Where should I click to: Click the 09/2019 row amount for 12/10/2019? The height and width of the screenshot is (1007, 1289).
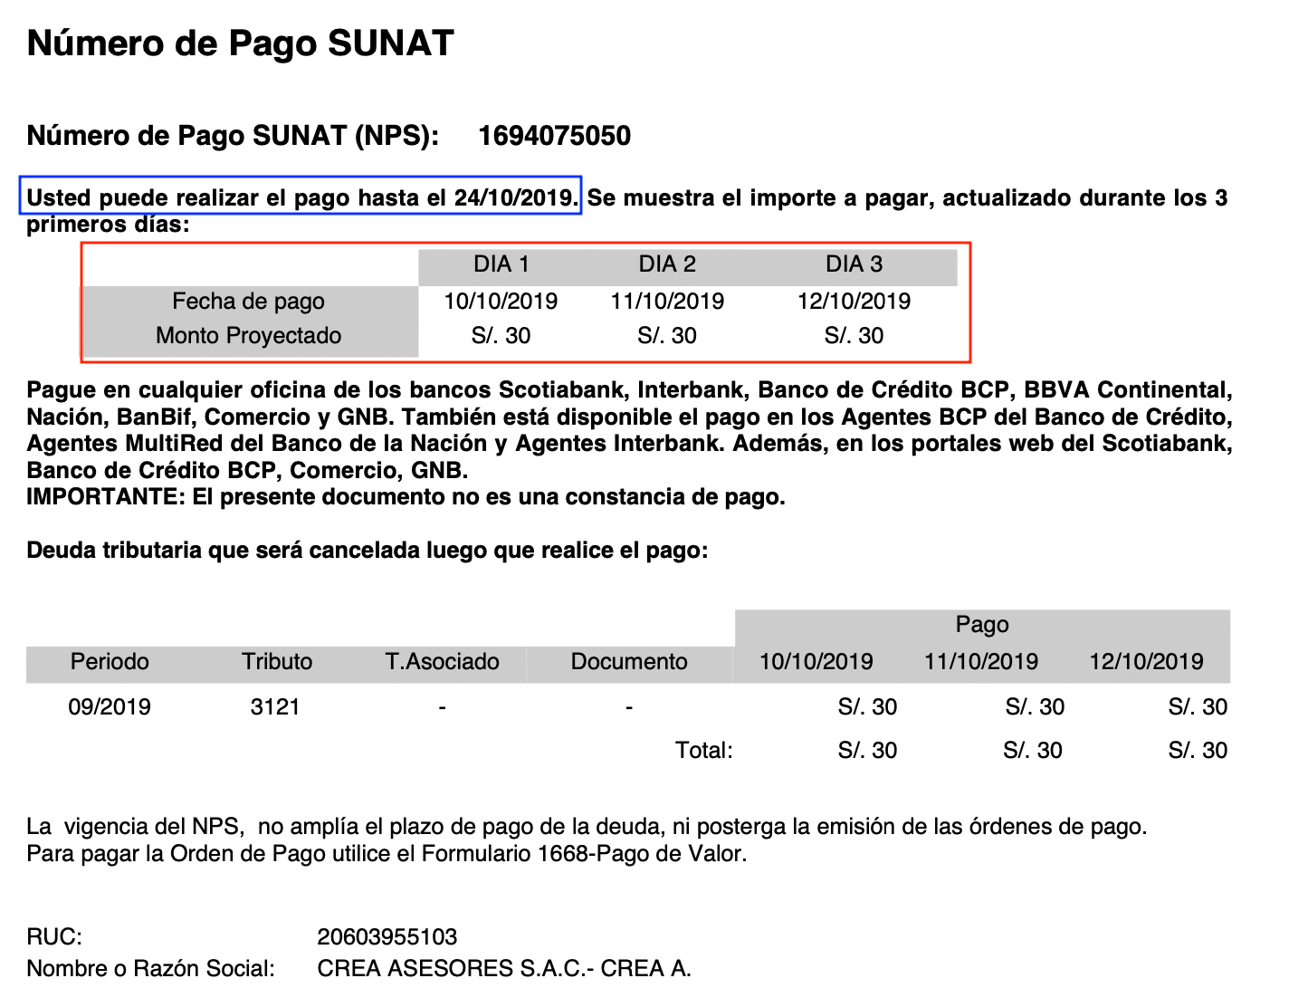click(x=1198, y=707)
